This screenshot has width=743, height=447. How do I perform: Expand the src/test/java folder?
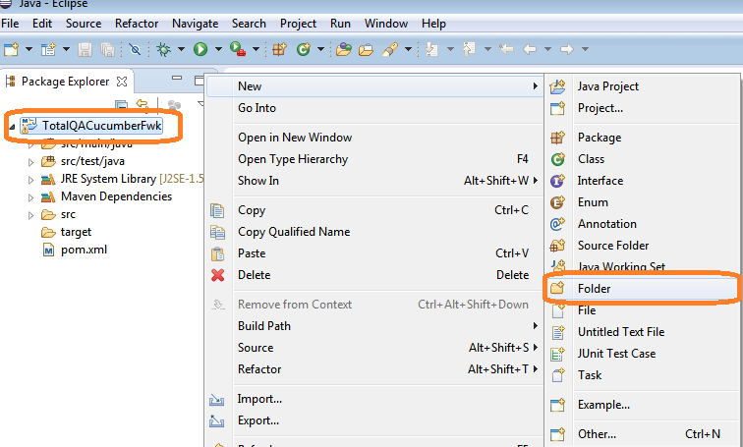(x=30, y=162)
